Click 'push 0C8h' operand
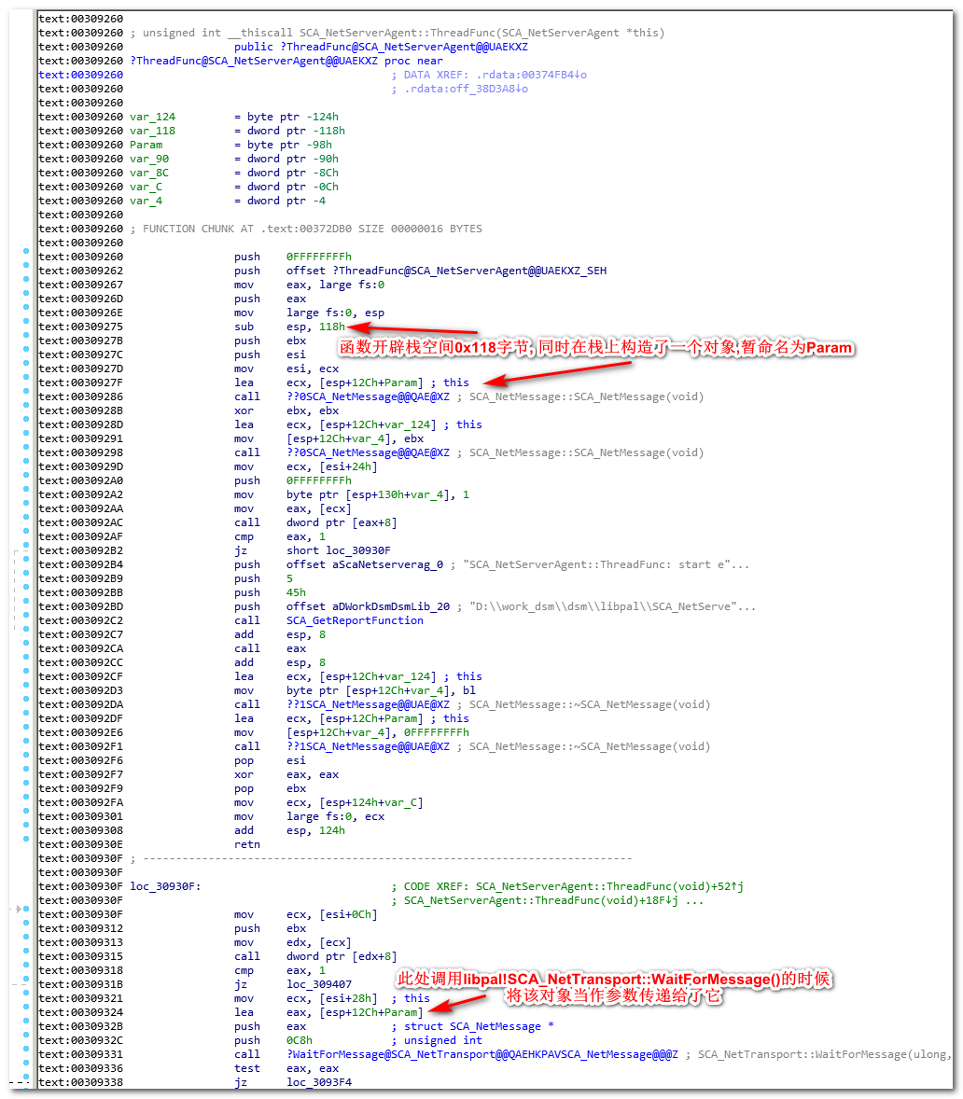Screen dimensions: 963x1099 tap(300, 1042)
